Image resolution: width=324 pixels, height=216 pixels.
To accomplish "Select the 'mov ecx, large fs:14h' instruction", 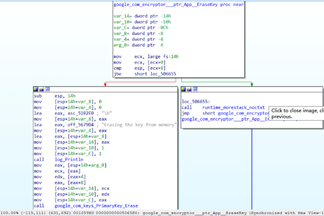I will point(146,56).
